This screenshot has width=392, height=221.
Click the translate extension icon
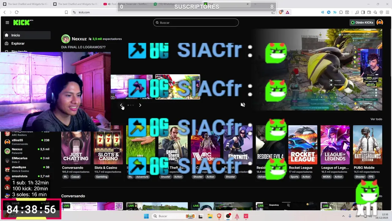335,12
